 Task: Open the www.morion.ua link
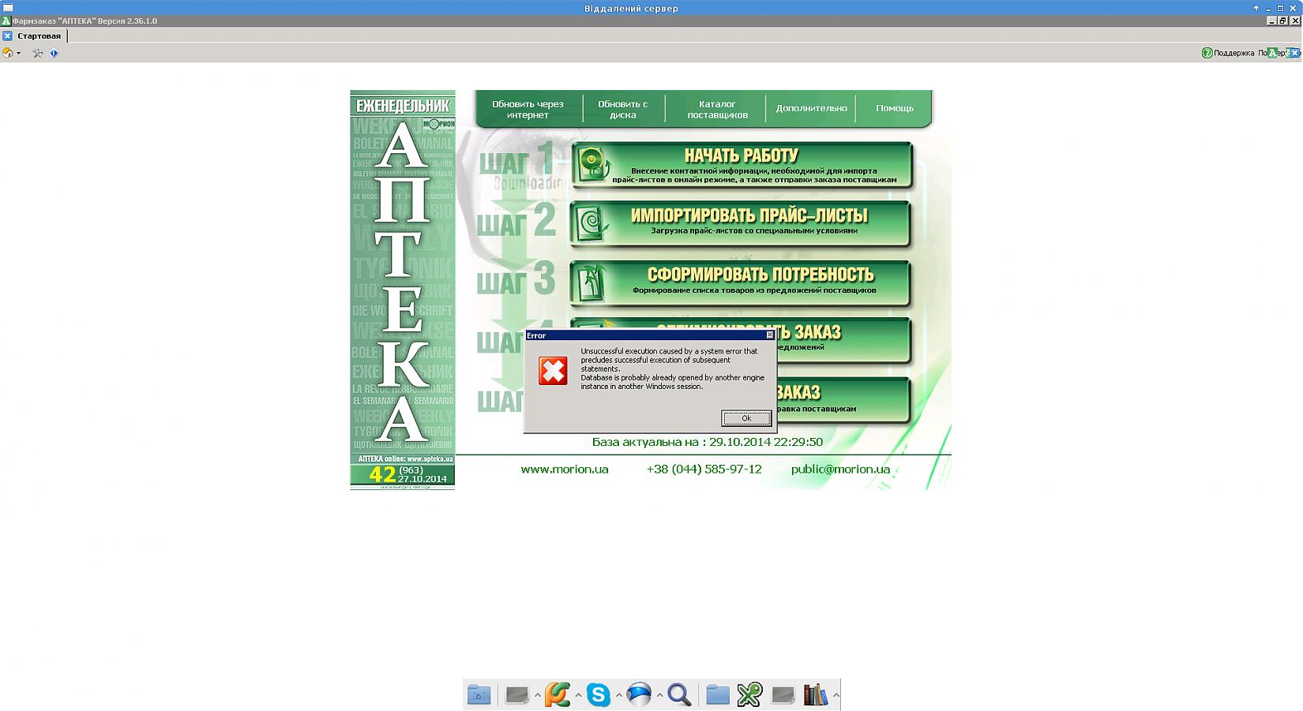click(x=565, y=469)
